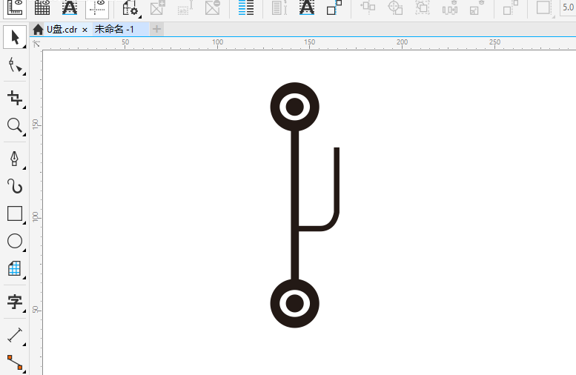
Task: Click the scale dimension icon
Action: click(477, 7)
